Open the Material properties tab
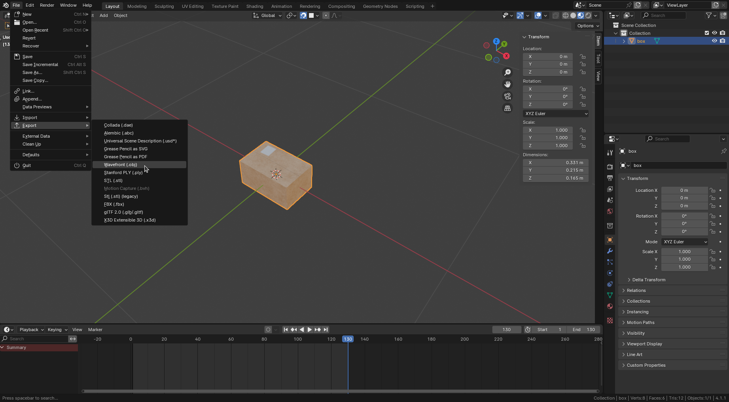Image resolution: width=729 pixels, height=402 pixels. click(x=610, y=306)
